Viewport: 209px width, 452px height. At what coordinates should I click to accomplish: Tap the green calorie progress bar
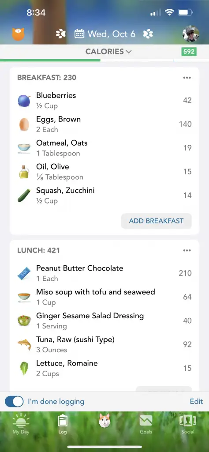pyautogui.click(x=50, y=60)
